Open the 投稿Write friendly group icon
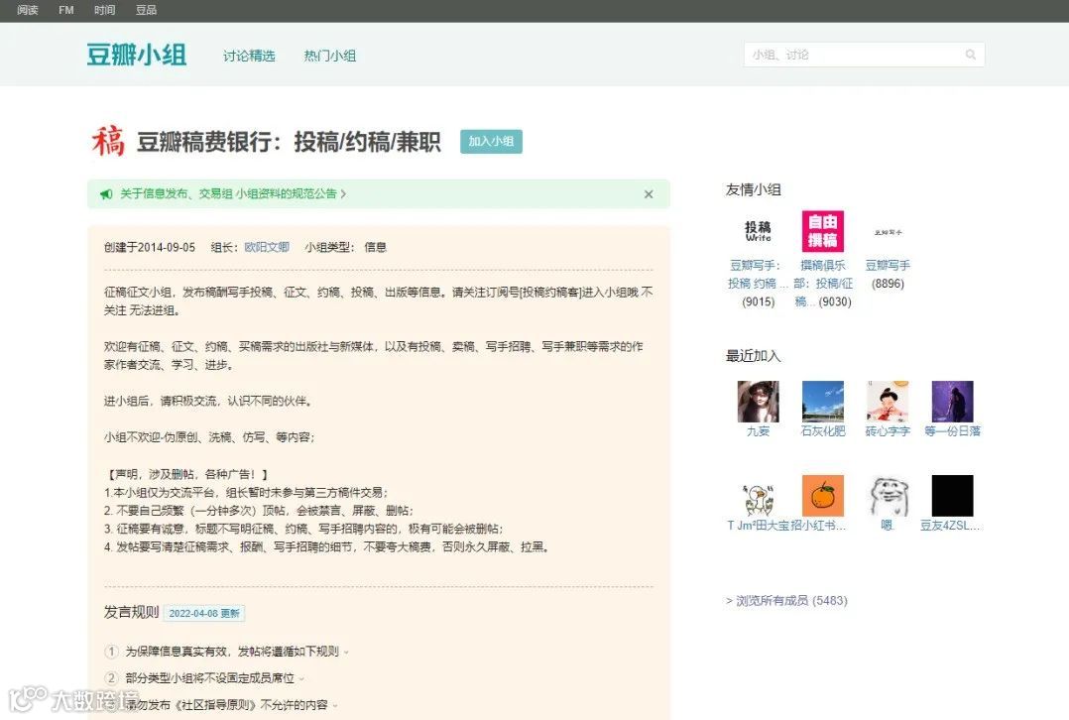 [x=757, y=230]
